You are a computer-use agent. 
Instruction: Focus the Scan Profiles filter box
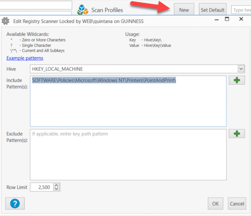241,10
